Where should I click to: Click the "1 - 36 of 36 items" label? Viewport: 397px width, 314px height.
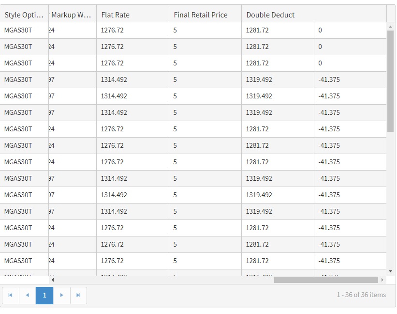point(361,295)
